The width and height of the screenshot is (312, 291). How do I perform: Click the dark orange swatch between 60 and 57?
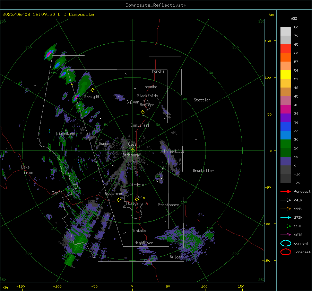point(286,57)
